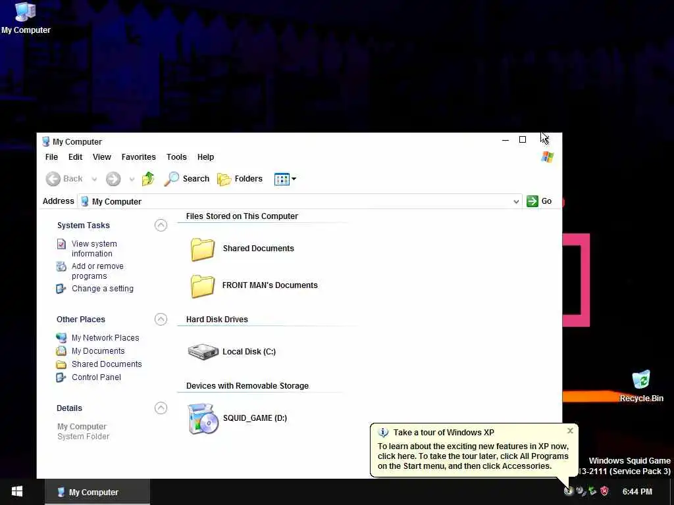Open Views dropdown arrow
674x505 pixels.
click(x=294, y=179)
